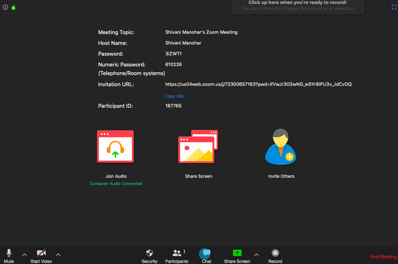Open Security shield menu
This screenshot has width=398, height=264.
pos(150,256)
